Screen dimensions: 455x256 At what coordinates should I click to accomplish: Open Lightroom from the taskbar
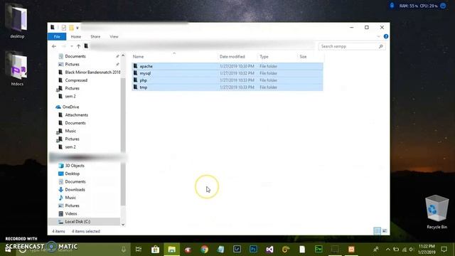(237, 249)
